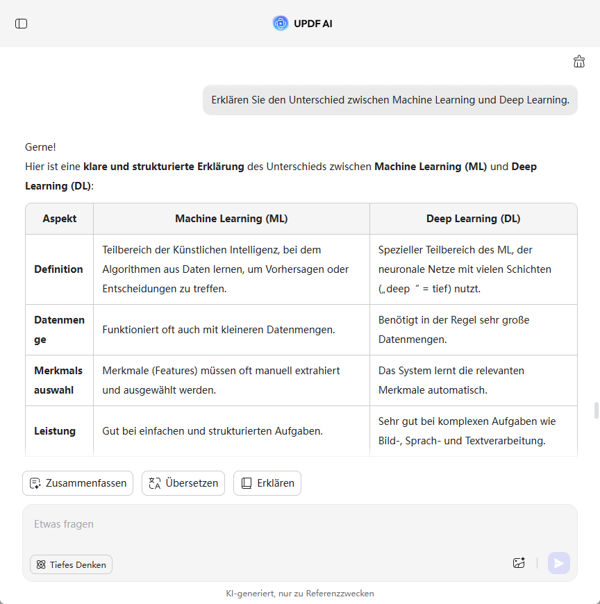Click the Zusammenfassen note icon

[x=36, y=483]
